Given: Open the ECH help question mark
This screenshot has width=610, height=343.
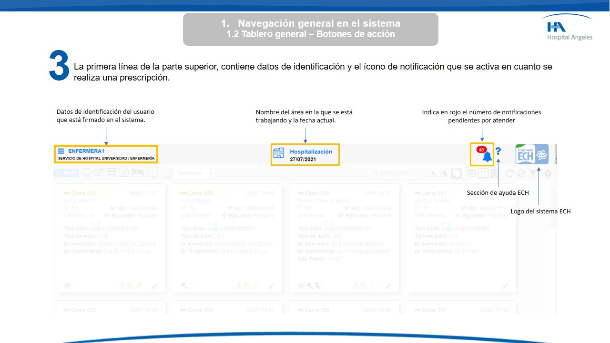Looking at the screenshot, I should point(498,151).
